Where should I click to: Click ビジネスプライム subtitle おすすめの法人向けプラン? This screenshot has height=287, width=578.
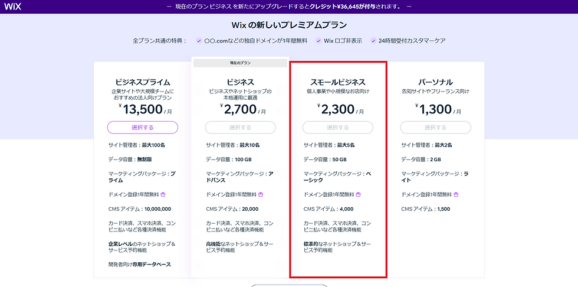click(x=143, y=98)
